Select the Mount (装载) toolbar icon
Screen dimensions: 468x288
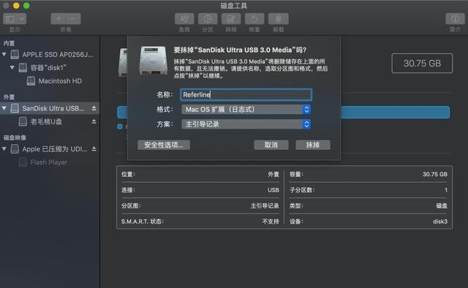click(278, 19)
